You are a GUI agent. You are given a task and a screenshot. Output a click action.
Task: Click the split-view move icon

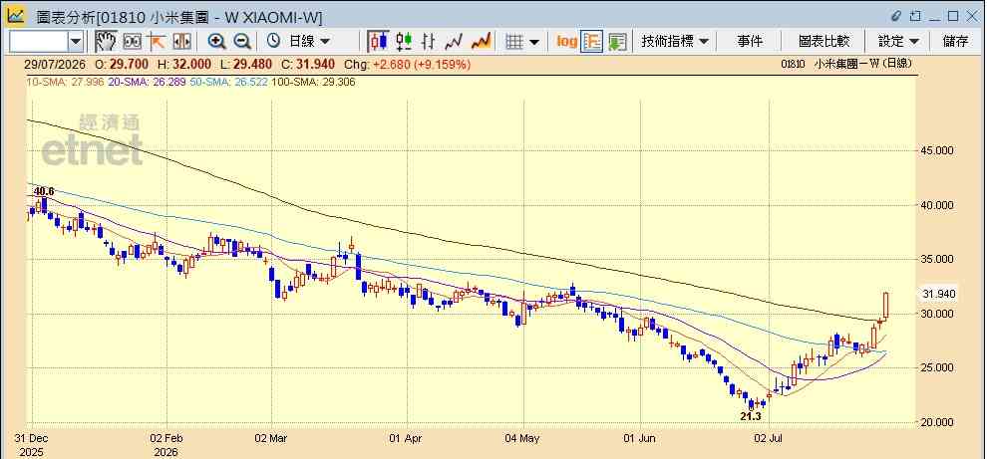coord(181,42)
